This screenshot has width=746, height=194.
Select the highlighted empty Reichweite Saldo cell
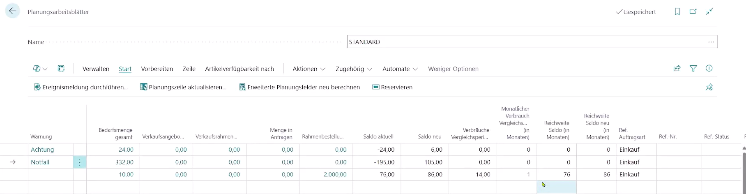[x=557, y=187]
